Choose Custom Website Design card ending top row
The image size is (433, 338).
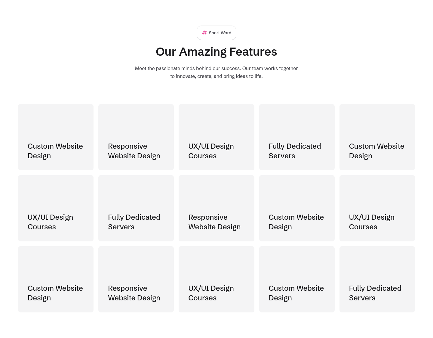(x=377, y=137)
